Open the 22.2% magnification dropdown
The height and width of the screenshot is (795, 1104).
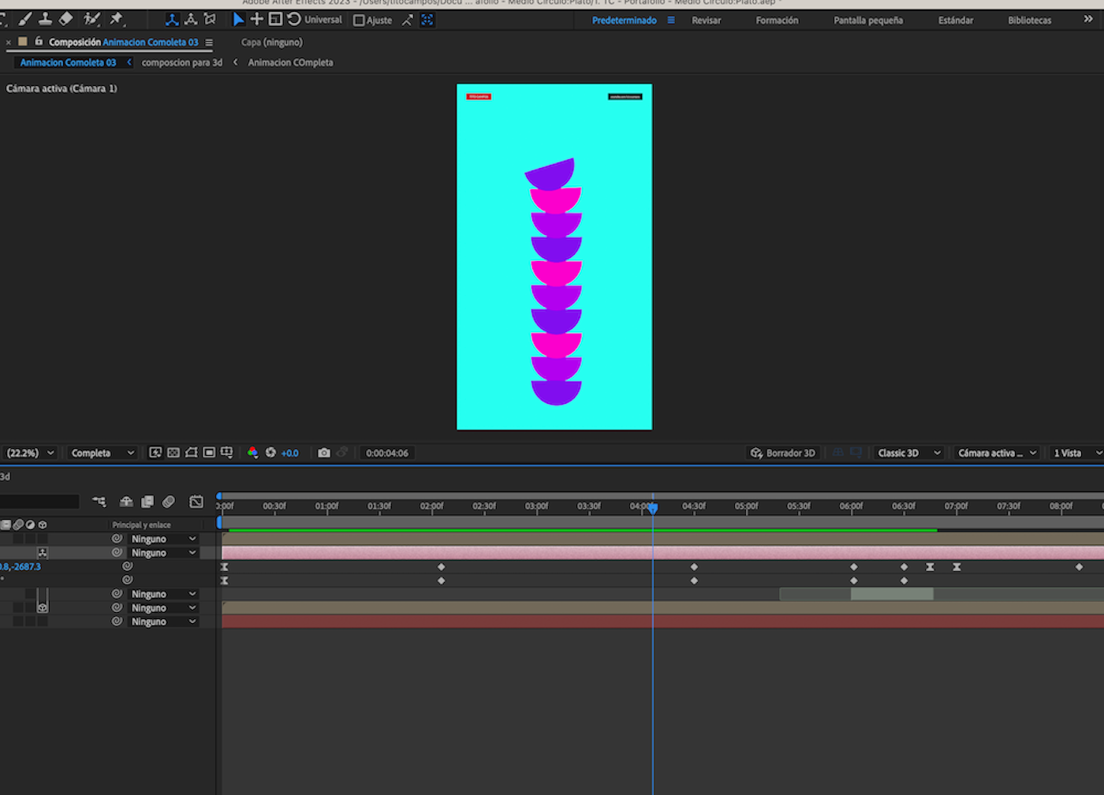pyautogui.click(x=30, y=453)
